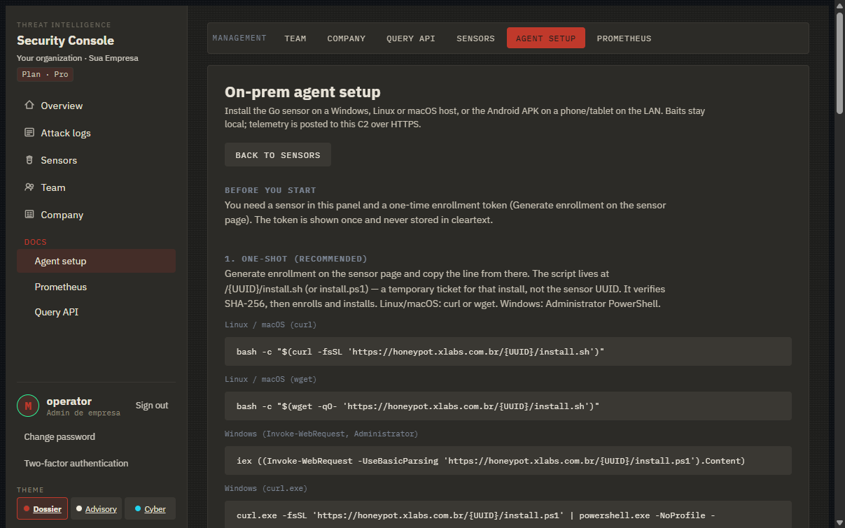The height and width of the screenshot is (528, 845).
Task: Click the operator username text
Action: click(69, 401)
